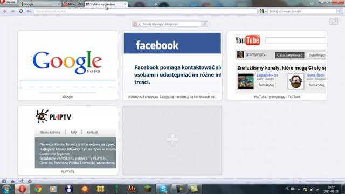The width and height of the screenshot is (345, 194).
Task: Open a new tab with plus button
Action: (x=156, y=4)
